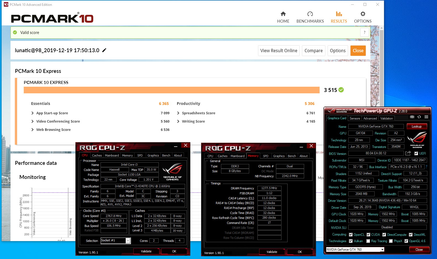Open SPD tab in CPU-Z Memory window
Image resolution: width=437 pixels, height=259 pixels.
click(266, 156)
